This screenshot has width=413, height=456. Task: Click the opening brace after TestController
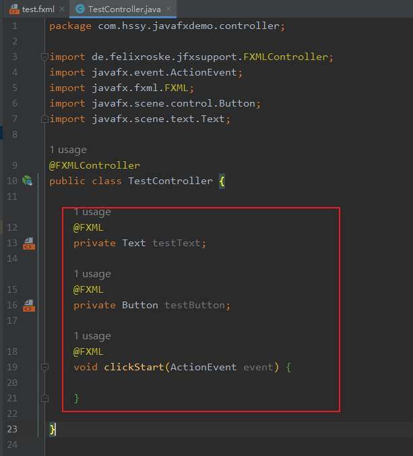tap(222, 181)
